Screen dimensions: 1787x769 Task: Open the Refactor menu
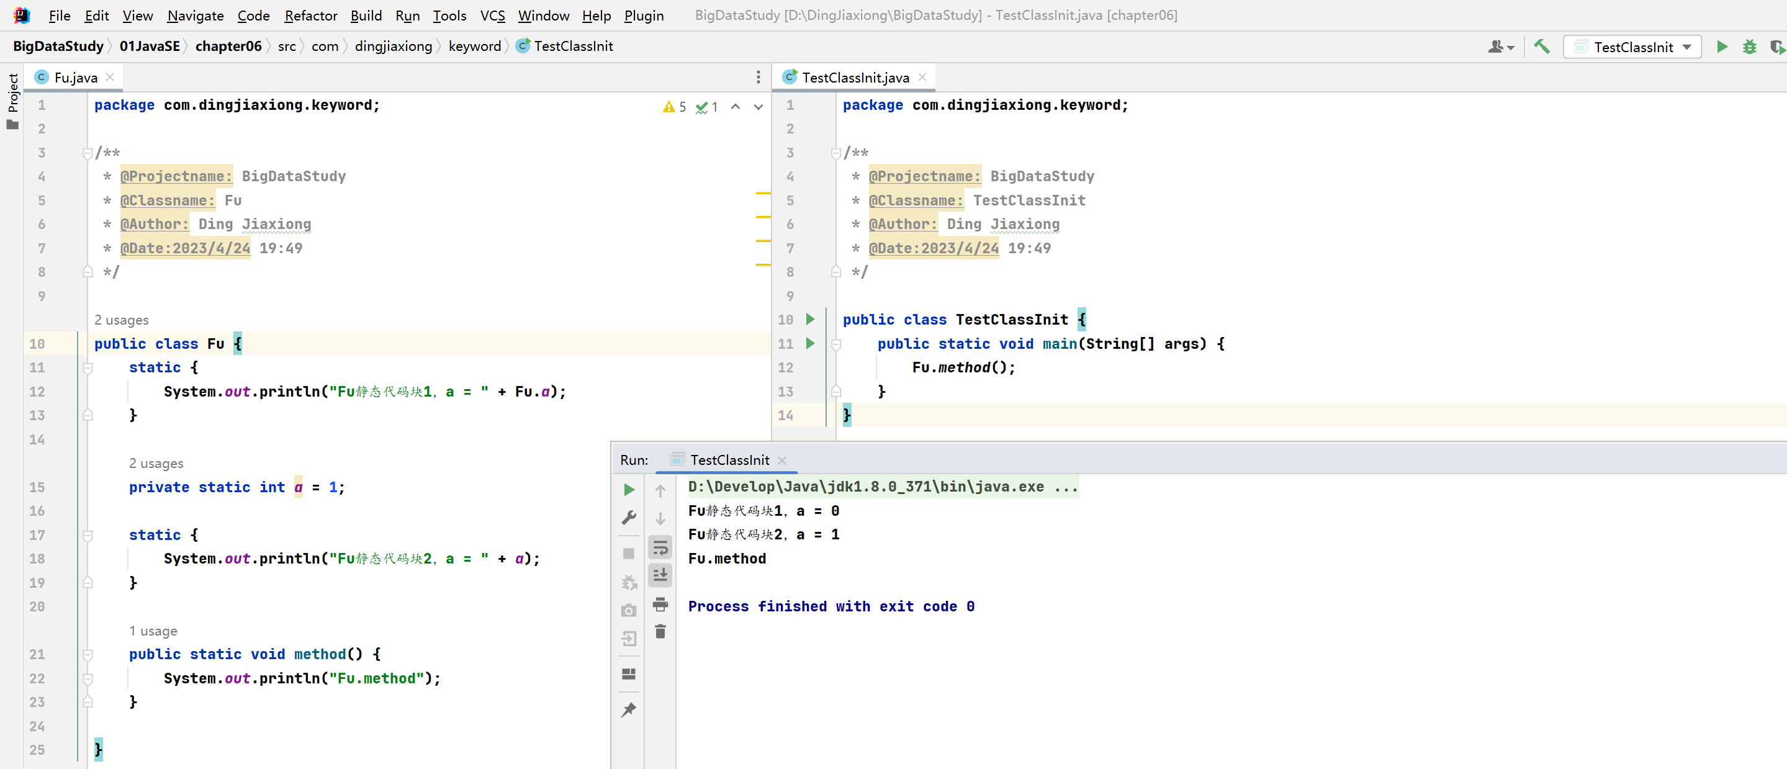tap(310, 16)
